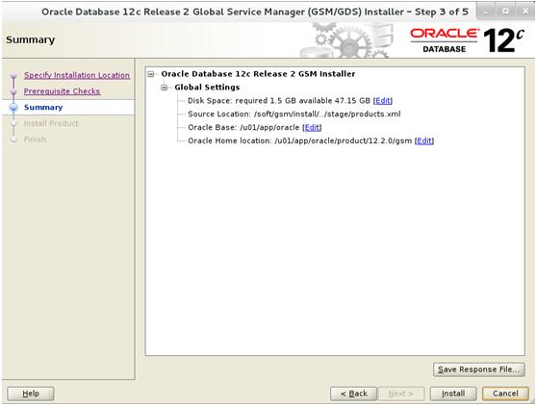Viewport: 536px width, 405px height.
Task: Go Back to the previous step
Action: [353, 393]
